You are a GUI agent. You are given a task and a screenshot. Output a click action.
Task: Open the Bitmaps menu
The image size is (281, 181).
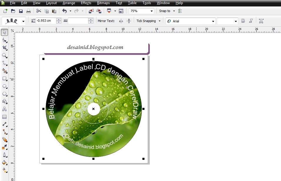(x=103, y=3)
